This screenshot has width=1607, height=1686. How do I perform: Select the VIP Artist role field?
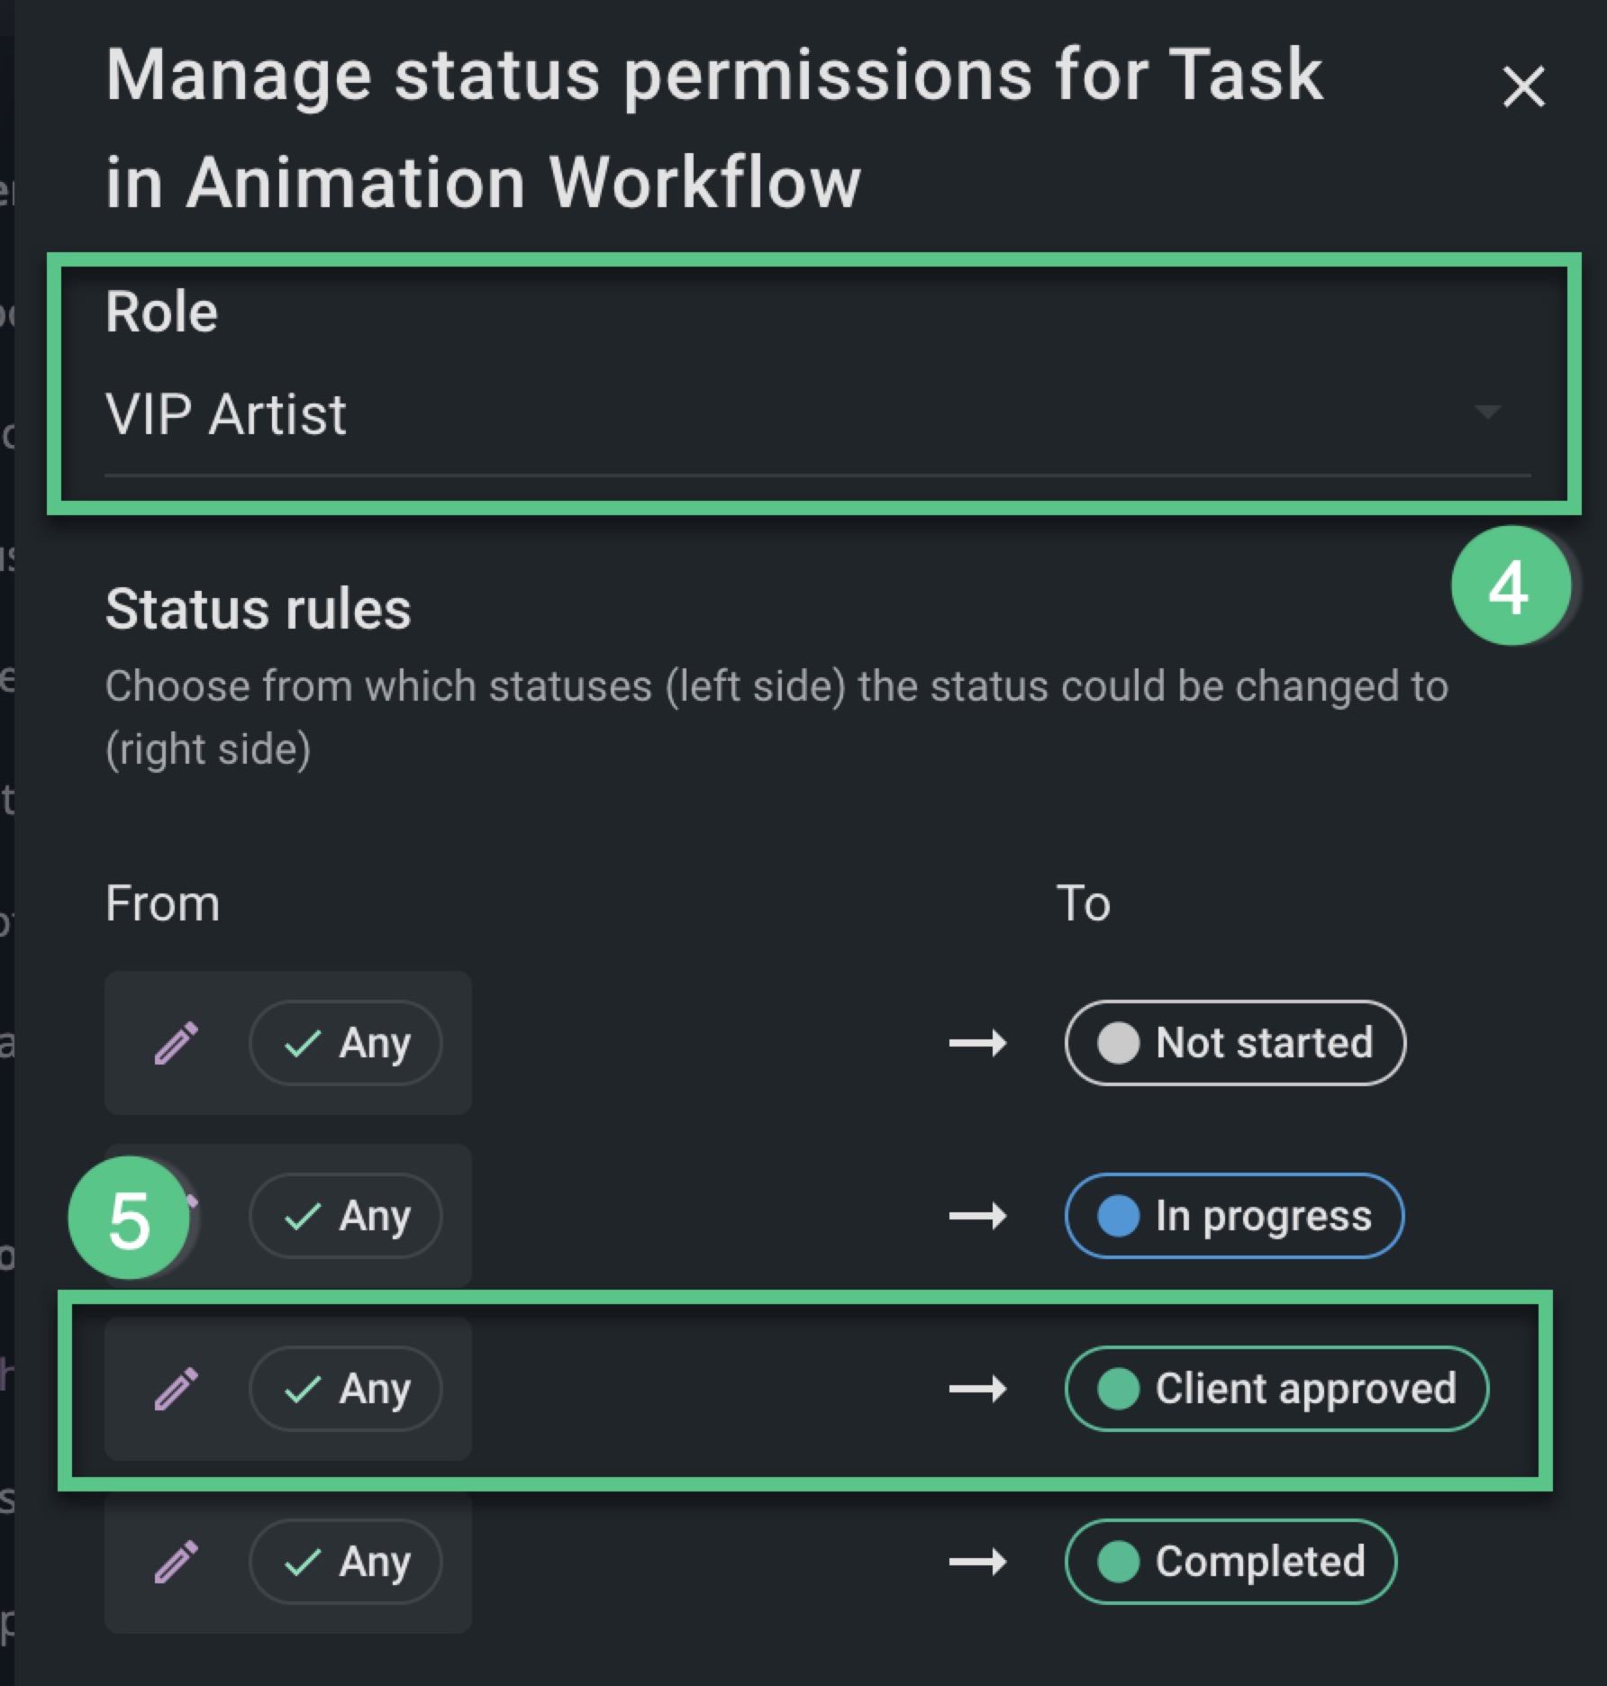tap(818, 415)
